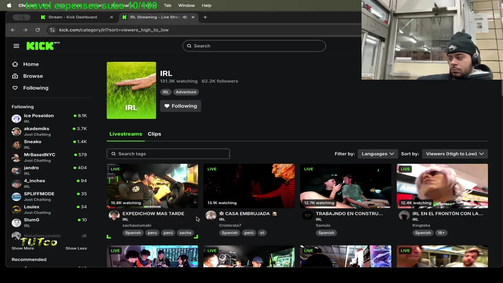
Task: Click the browser forward arrow
Action: point(25,30)
